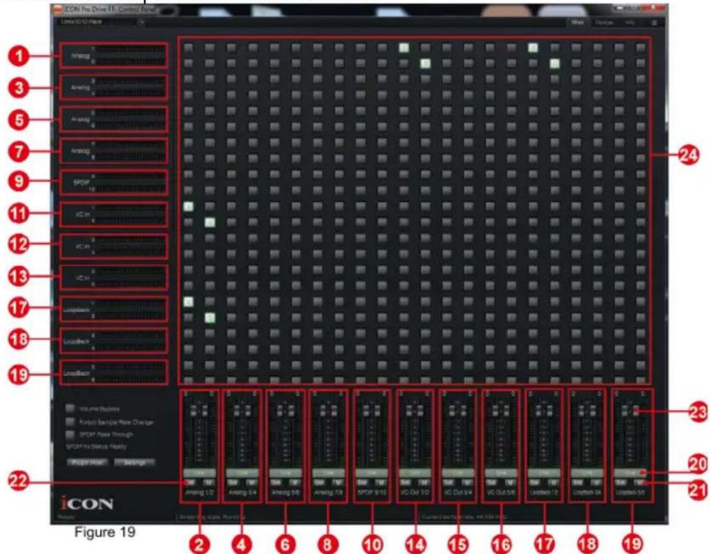
Task: Mute the Loopback 5/6 strip
Action: 640,482
